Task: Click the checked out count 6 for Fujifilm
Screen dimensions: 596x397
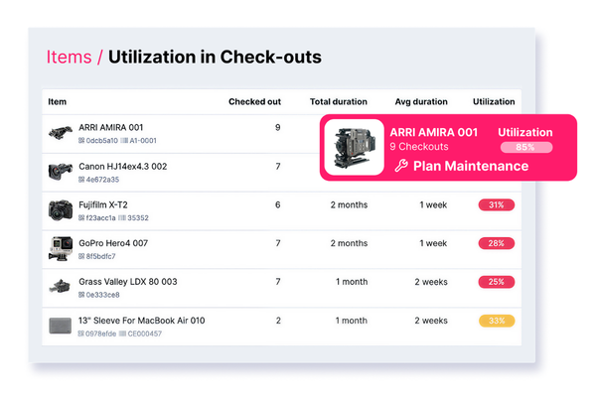Action: tap(278, 205)
